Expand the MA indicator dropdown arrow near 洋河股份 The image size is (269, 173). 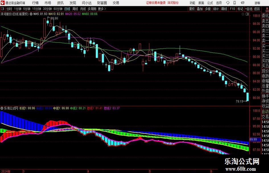tap(31, 14)
